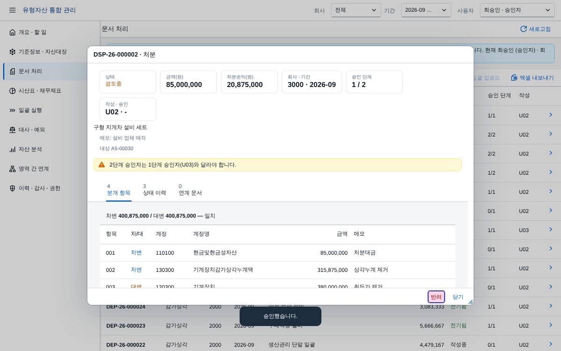Go to 일괄 실행 menu
The image size is (561, 351).
[x=50, y=110]
